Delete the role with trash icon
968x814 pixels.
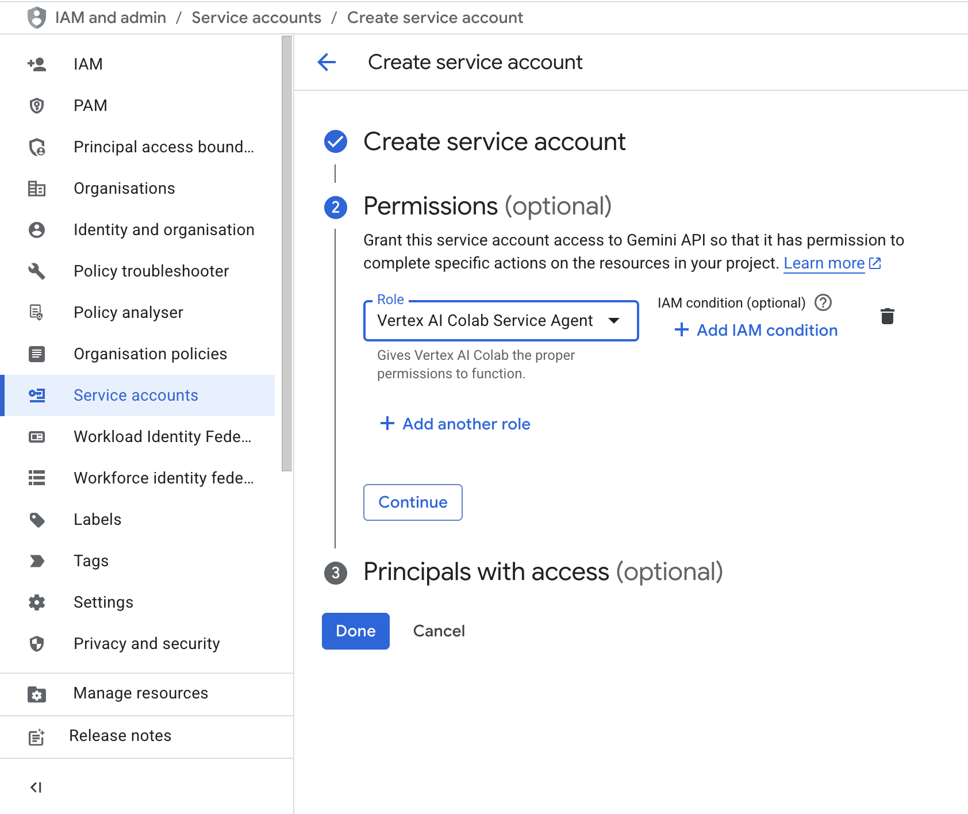(888, 316)
